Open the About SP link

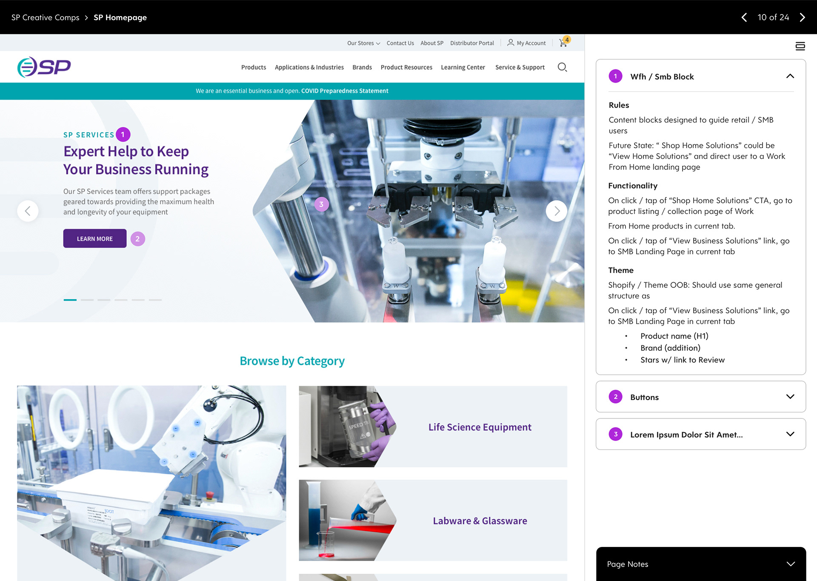[x=432, y=43]
